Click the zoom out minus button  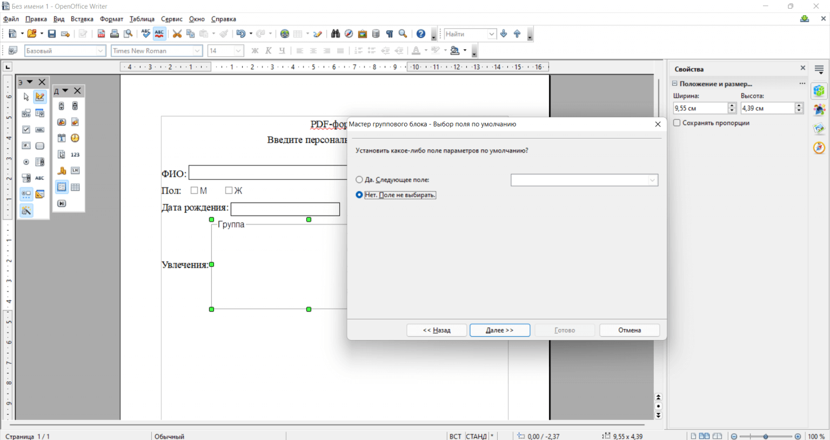[734, 436]
